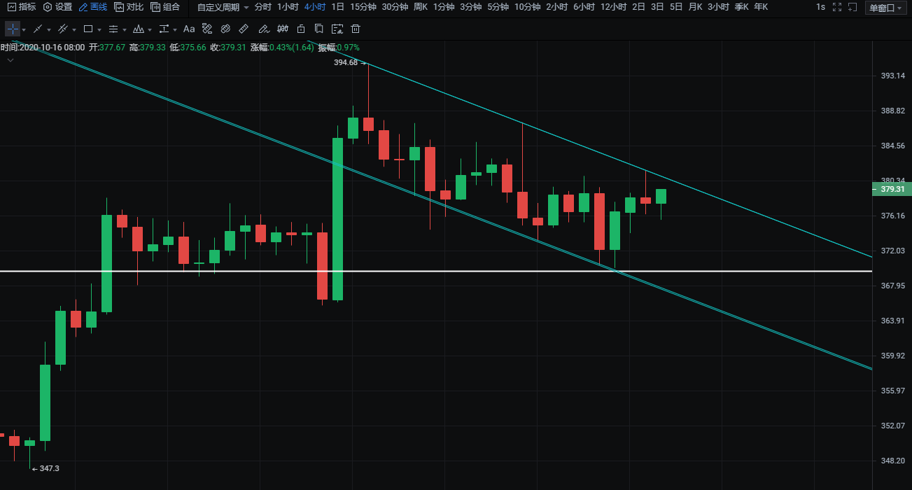
Task: Click the trash icon to delete drawings
Action: (356, 29)
